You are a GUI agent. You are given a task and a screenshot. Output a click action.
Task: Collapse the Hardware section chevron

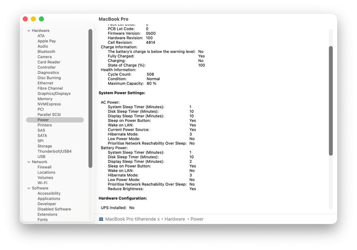click(x=29, y=31)
